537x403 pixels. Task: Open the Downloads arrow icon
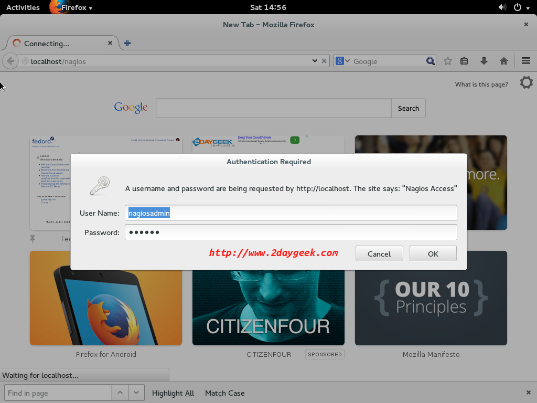coord(484,61)
